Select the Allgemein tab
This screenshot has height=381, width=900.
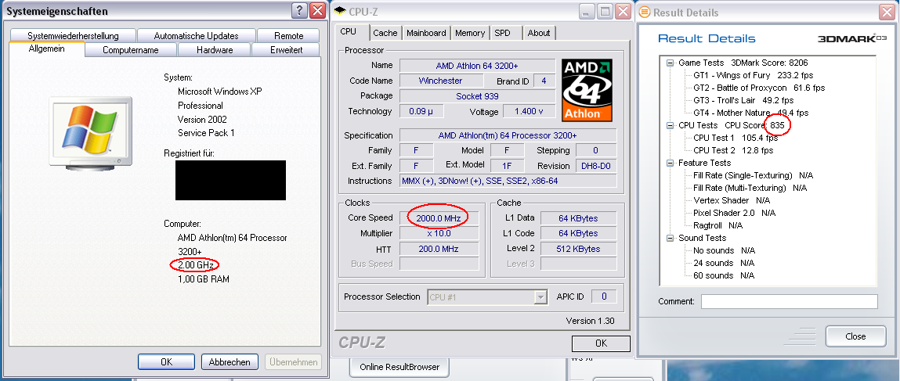[x=47, y=49]
